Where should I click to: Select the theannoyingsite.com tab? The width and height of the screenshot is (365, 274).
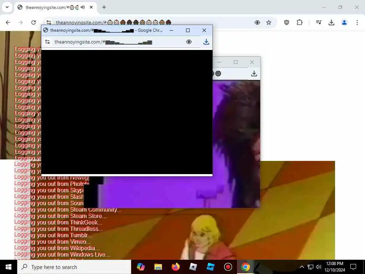click(56, 7)
